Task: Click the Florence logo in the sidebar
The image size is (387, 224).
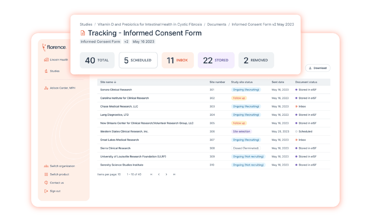Action: 54,47
